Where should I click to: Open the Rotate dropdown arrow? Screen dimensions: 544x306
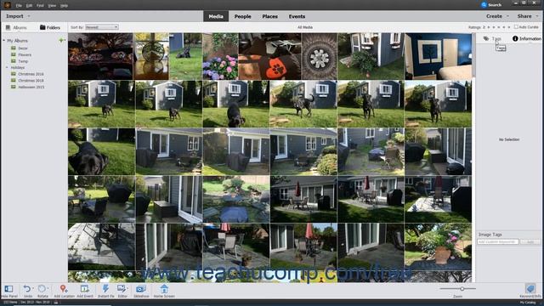(x=48, y=289)
